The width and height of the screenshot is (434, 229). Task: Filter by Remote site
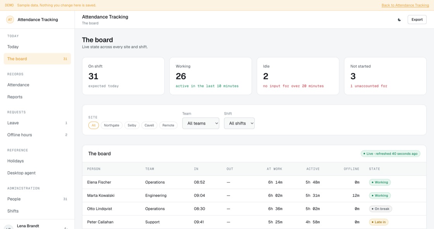[168, 125]
